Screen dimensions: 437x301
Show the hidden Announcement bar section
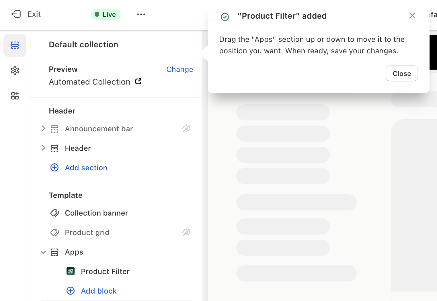tap(186, 128)
